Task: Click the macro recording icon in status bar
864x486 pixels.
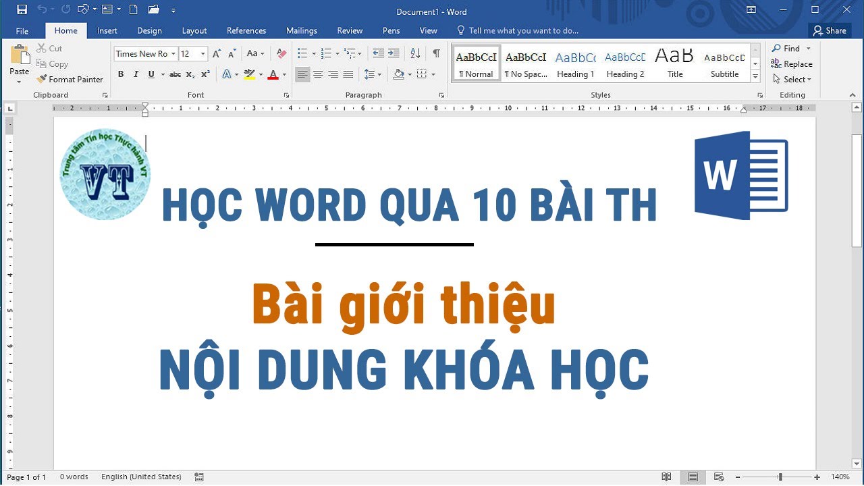Action: (x=199, y=477)
